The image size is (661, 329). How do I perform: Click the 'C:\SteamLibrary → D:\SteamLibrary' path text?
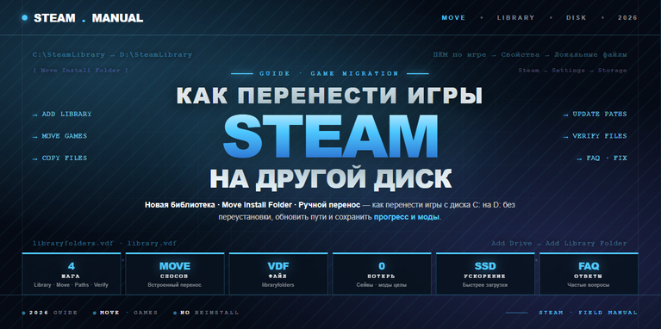tap(112, 55)
